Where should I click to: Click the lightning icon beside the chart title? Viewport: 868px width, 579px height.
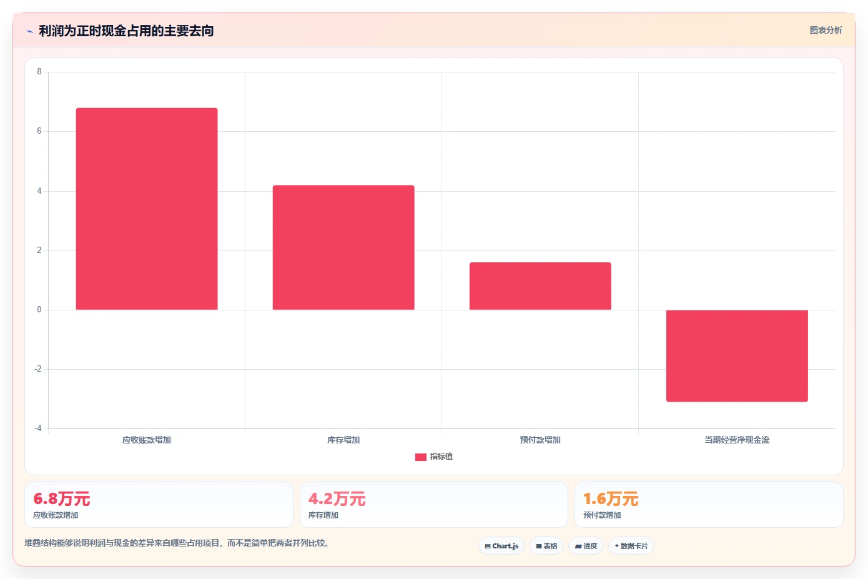(x=29, y=31)
